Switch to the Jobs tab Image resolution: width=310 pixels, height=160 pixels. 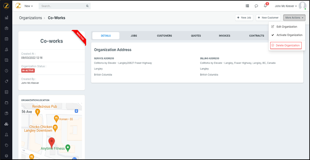click(x=134, y=36)
